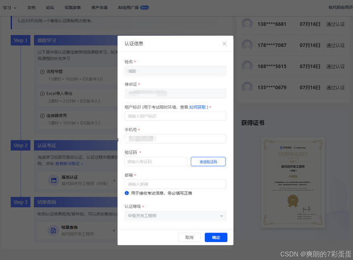Click the Step 1 label
Screen dimensions: 353x260
pos(21,40)
